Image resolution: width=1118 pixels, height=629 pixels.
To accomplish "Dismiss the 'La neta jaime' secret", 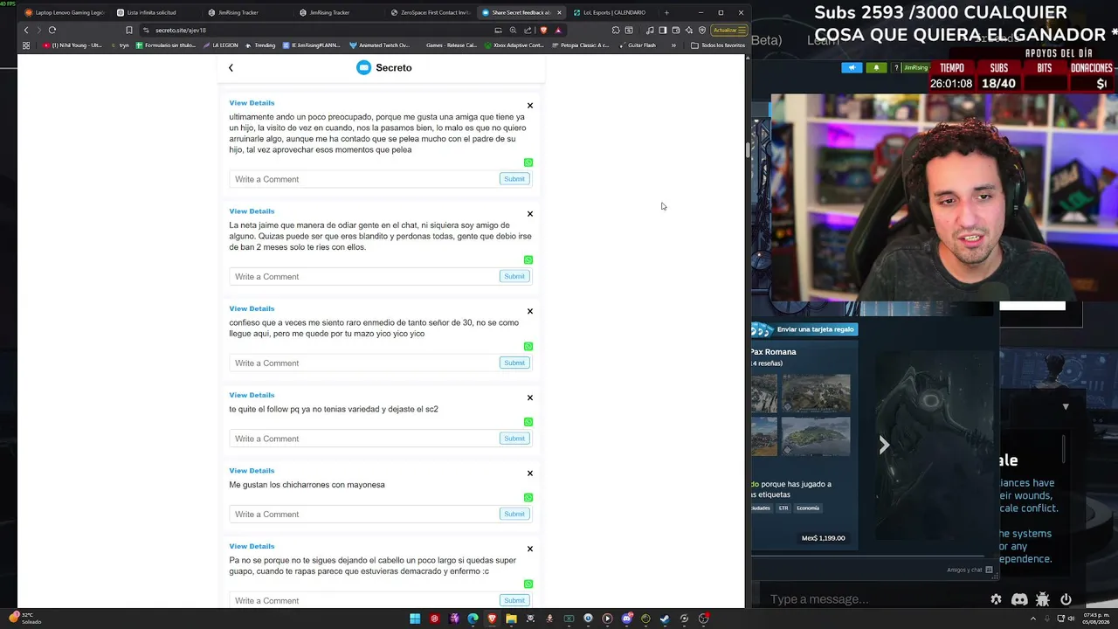I will pos(529,214).
